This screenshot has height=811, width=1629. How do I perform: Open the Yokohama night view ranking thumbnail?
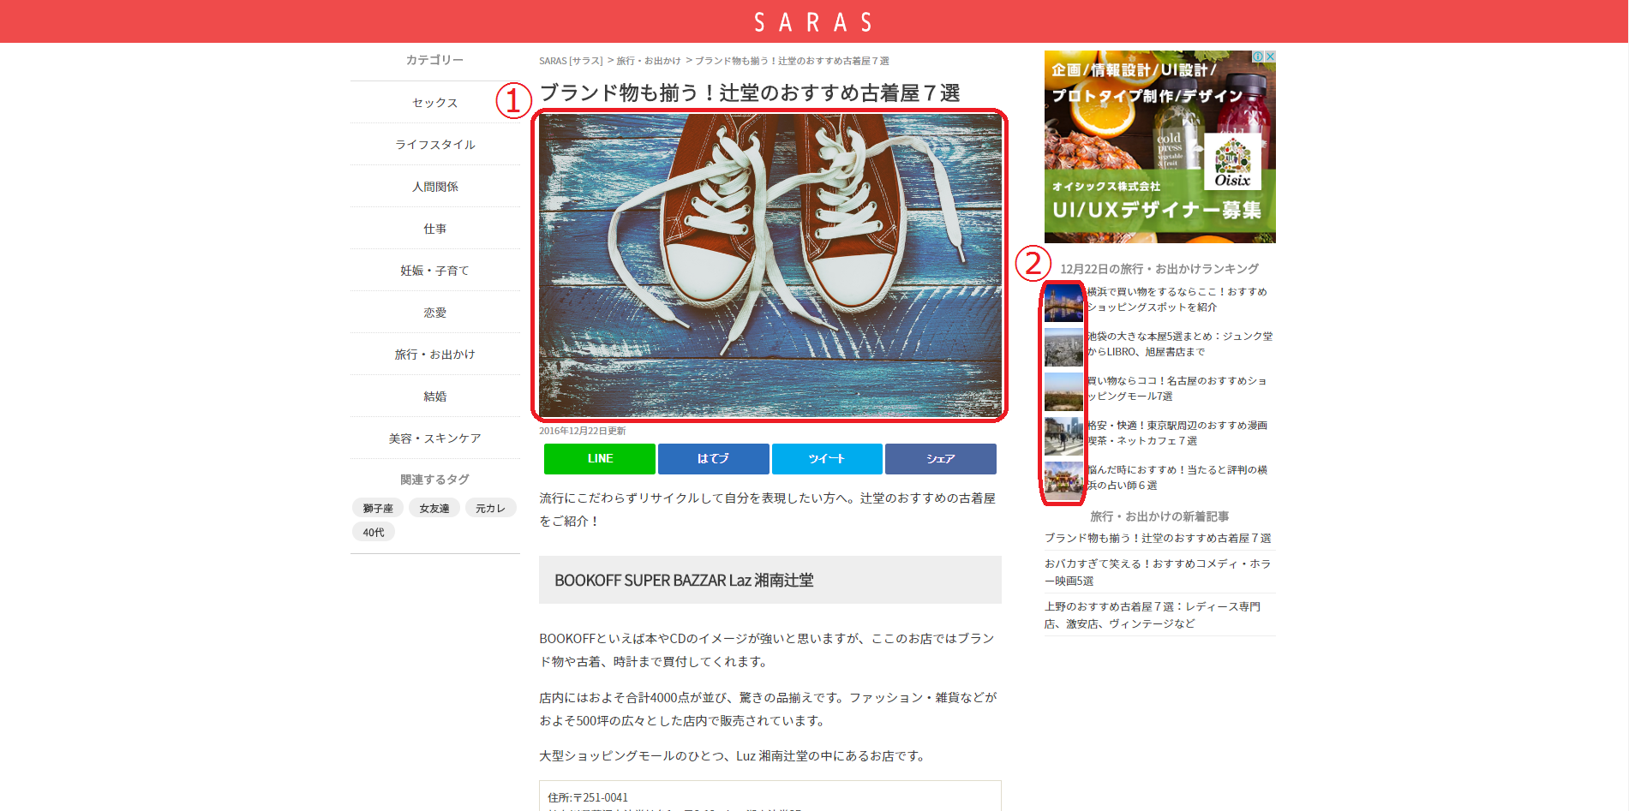coord(1063,303)
